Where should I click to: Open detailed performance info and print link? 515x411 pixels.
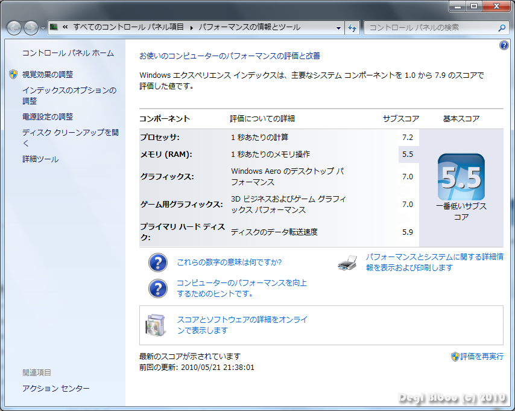(x=435, y=262)
